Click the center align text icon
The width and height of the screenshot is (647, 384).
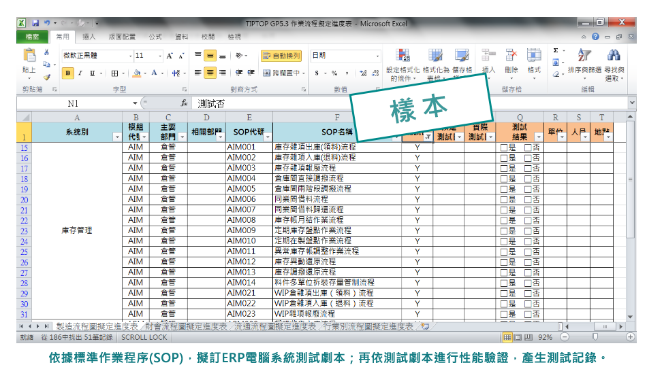click(210, 73)
